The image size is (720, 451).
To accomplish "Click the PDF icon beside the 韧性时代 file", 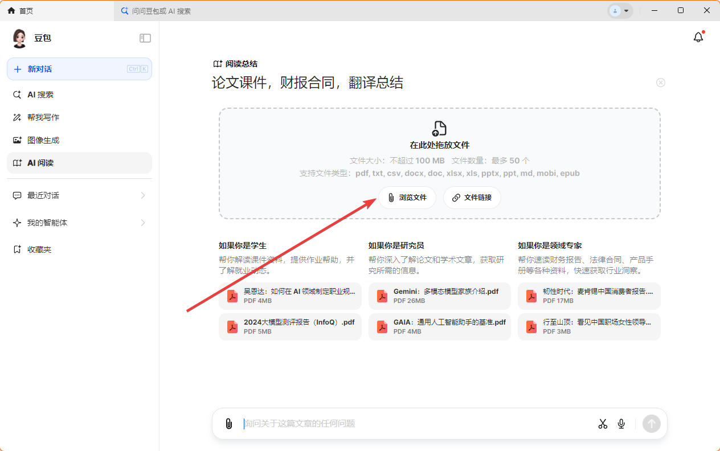I will pos(531,296).
